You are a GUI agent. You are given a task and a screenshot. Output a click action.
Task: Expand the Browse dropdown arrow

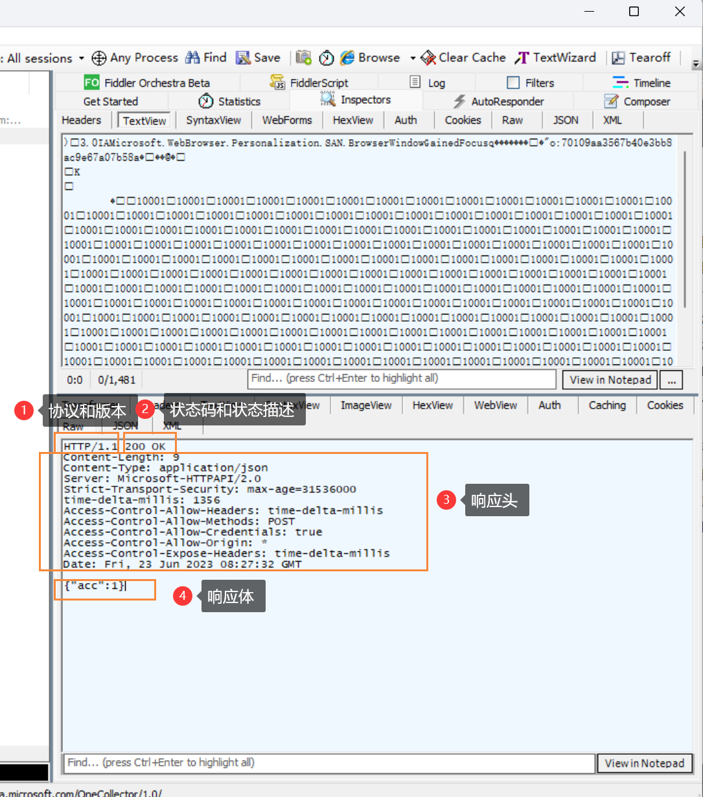[413, 58]
